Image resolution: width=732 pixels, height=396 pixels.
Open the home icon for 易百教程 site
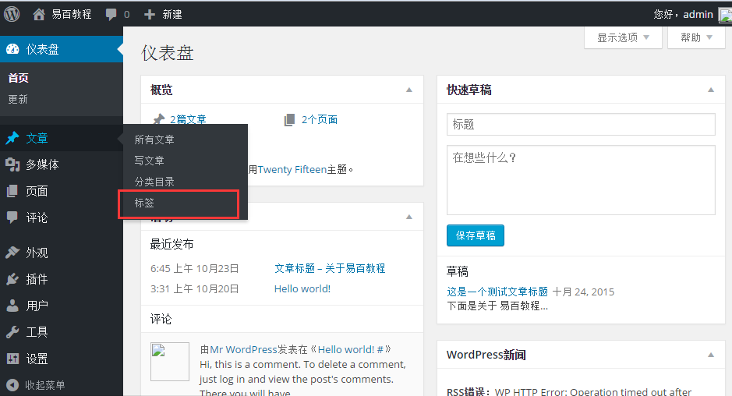coord(39,14)
